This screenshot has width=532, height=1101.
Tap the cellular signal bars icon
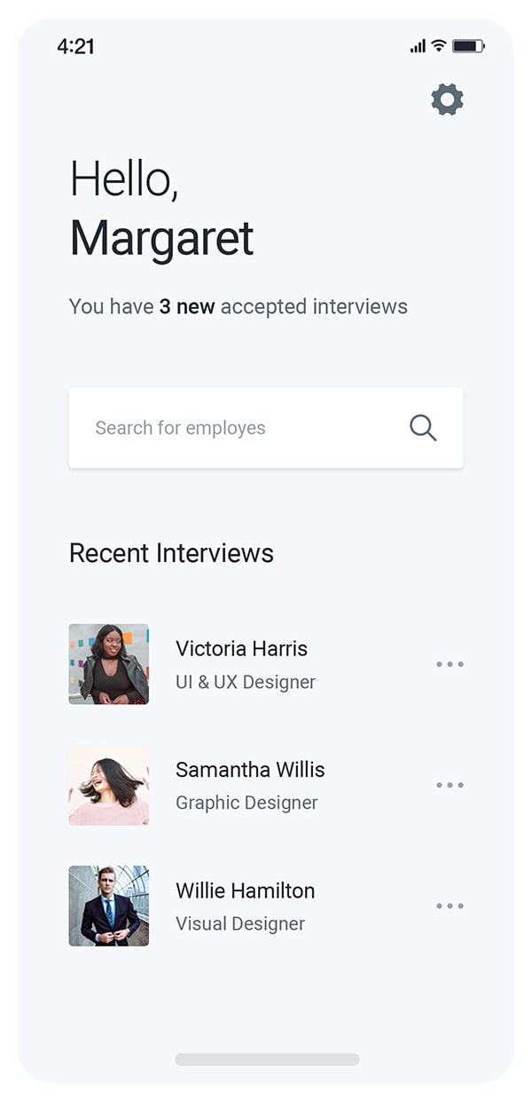418,46
